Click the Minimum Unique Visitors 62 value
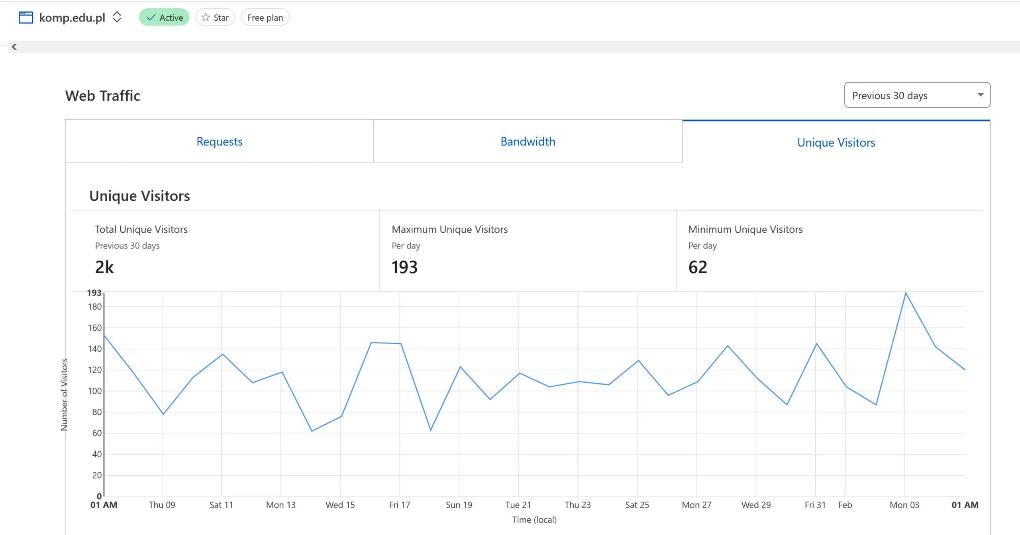Image resolution: width=1020 pixels, height=535 pixels. [x=698, y=267]
